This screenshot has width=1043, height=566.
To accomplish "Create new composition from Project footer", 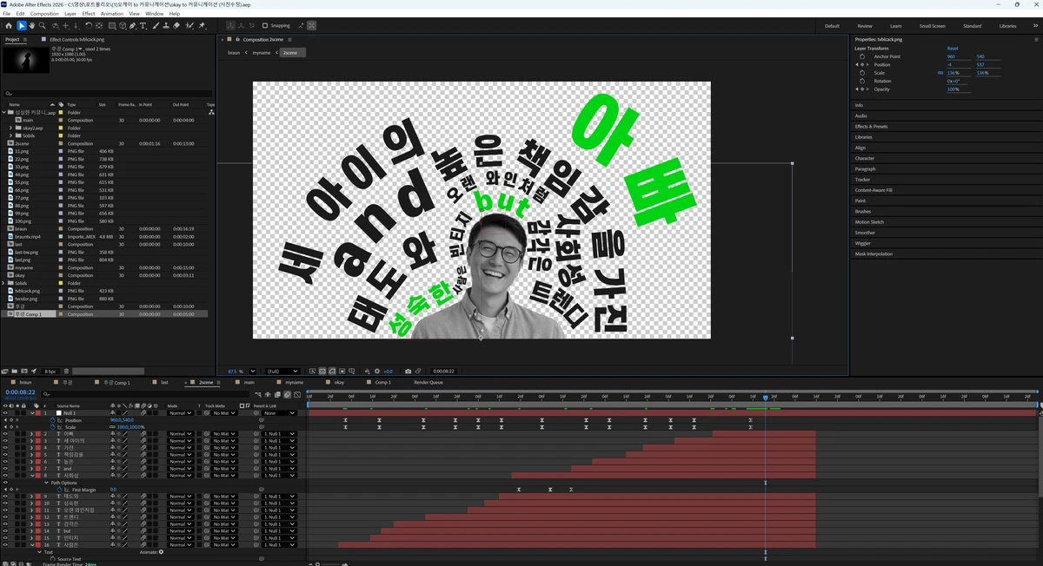I will tap(24, 371).
